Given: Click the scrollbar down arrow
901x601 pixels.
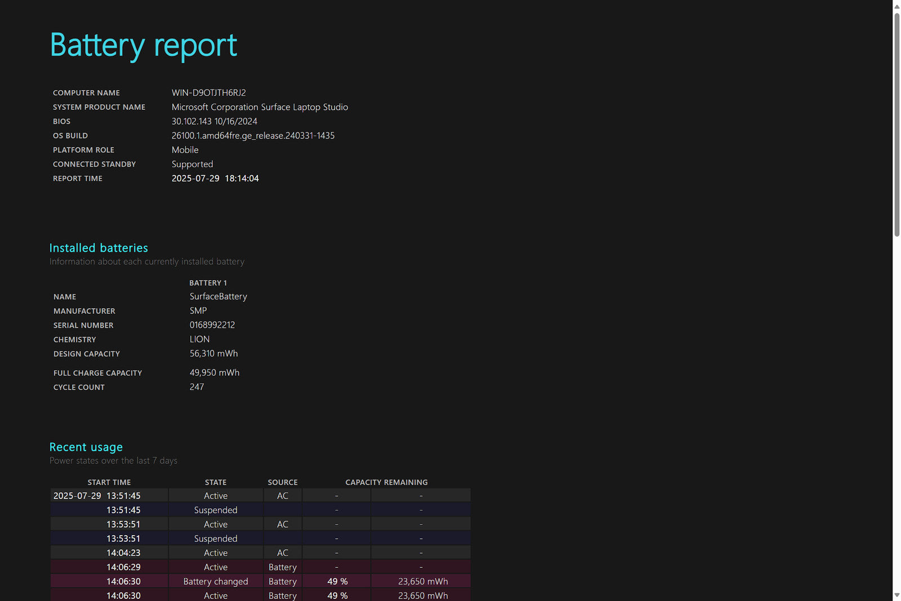Looking at the screenshot, I should [x=896, y=595].
